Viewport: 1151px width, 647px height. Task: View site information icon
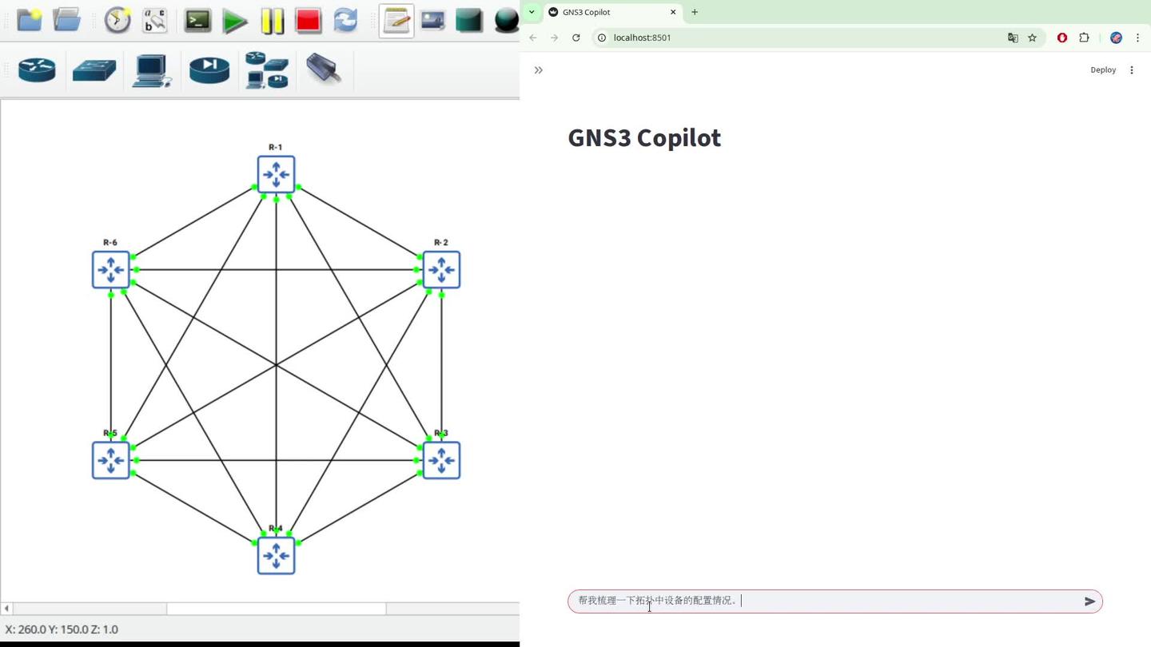pyautogui.click(x=602, y=38)
